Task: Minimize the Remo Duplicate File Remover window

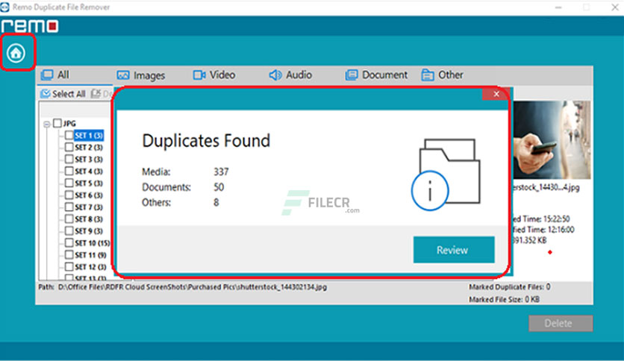Action: [x=558, y=7]
